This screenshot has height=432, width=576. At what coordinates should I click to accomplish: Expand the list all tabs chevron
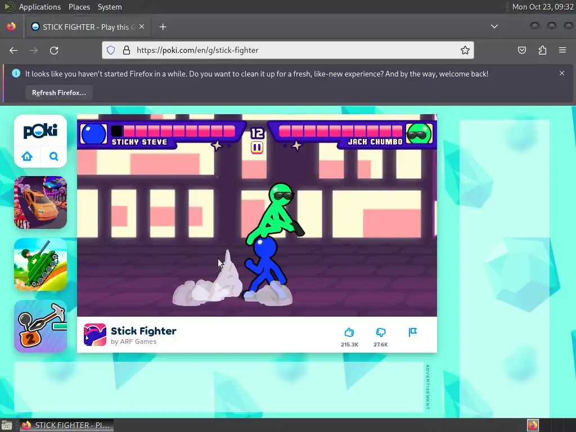[x=494, y=26]
